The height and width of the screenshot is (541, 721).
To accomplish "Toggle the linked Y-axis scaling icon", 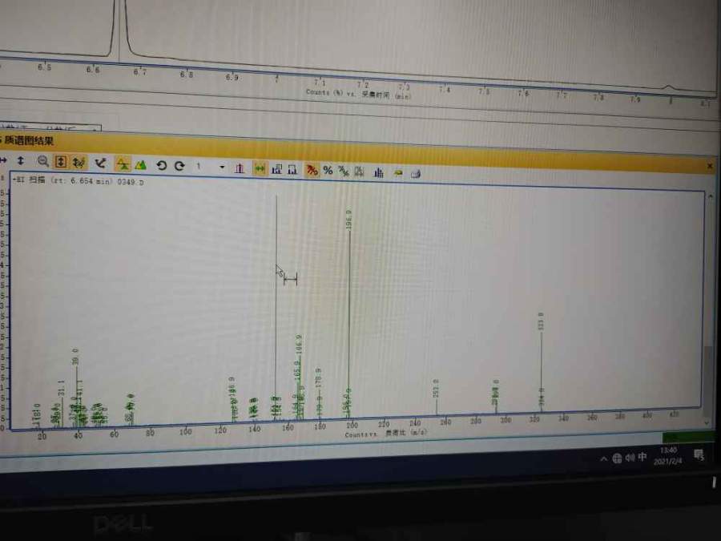I will 79,162.
